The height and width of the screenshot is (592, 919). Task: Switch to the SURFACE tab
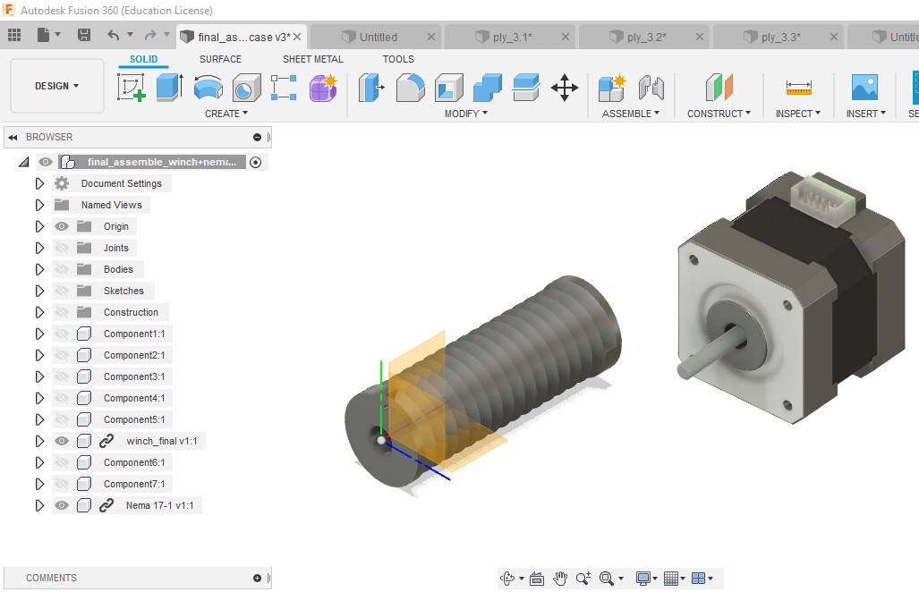[220, 59]
